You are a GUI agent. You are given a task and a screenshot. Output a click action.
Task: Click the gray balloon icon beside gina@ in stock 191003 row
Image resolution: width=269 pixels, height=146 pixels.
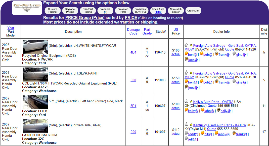coord(234,81)
